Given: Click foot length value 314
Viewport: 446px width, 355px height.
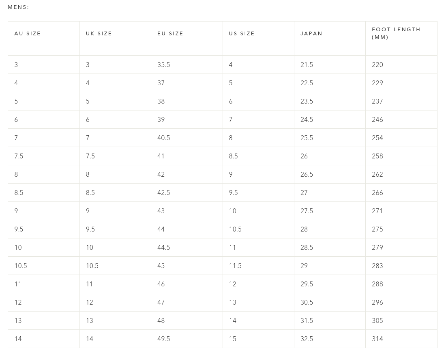Looking at the screenshot, I should [x=377, y=339].
